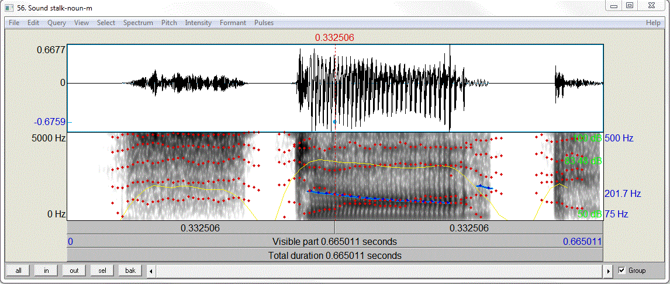Click the 0.665011 end time label

point(582,242)
